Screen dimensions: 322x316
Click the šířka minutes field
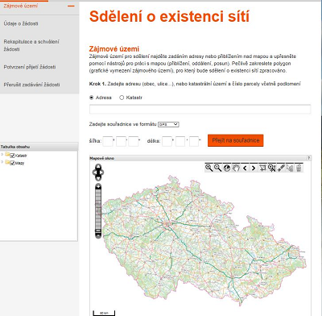[x=121, y=141]
